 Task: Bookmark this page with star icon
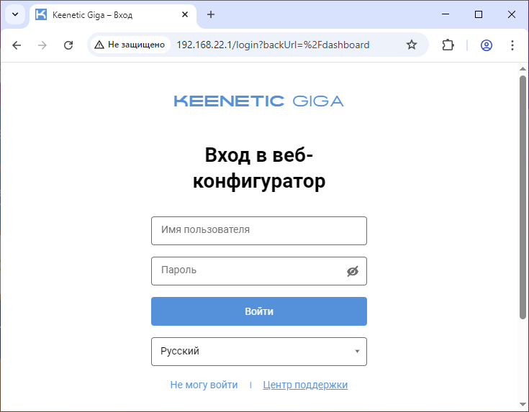point(412,45)
